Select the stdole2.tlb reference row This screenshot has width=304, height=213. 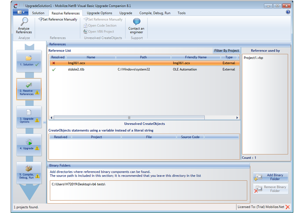(x=145, y=69)
